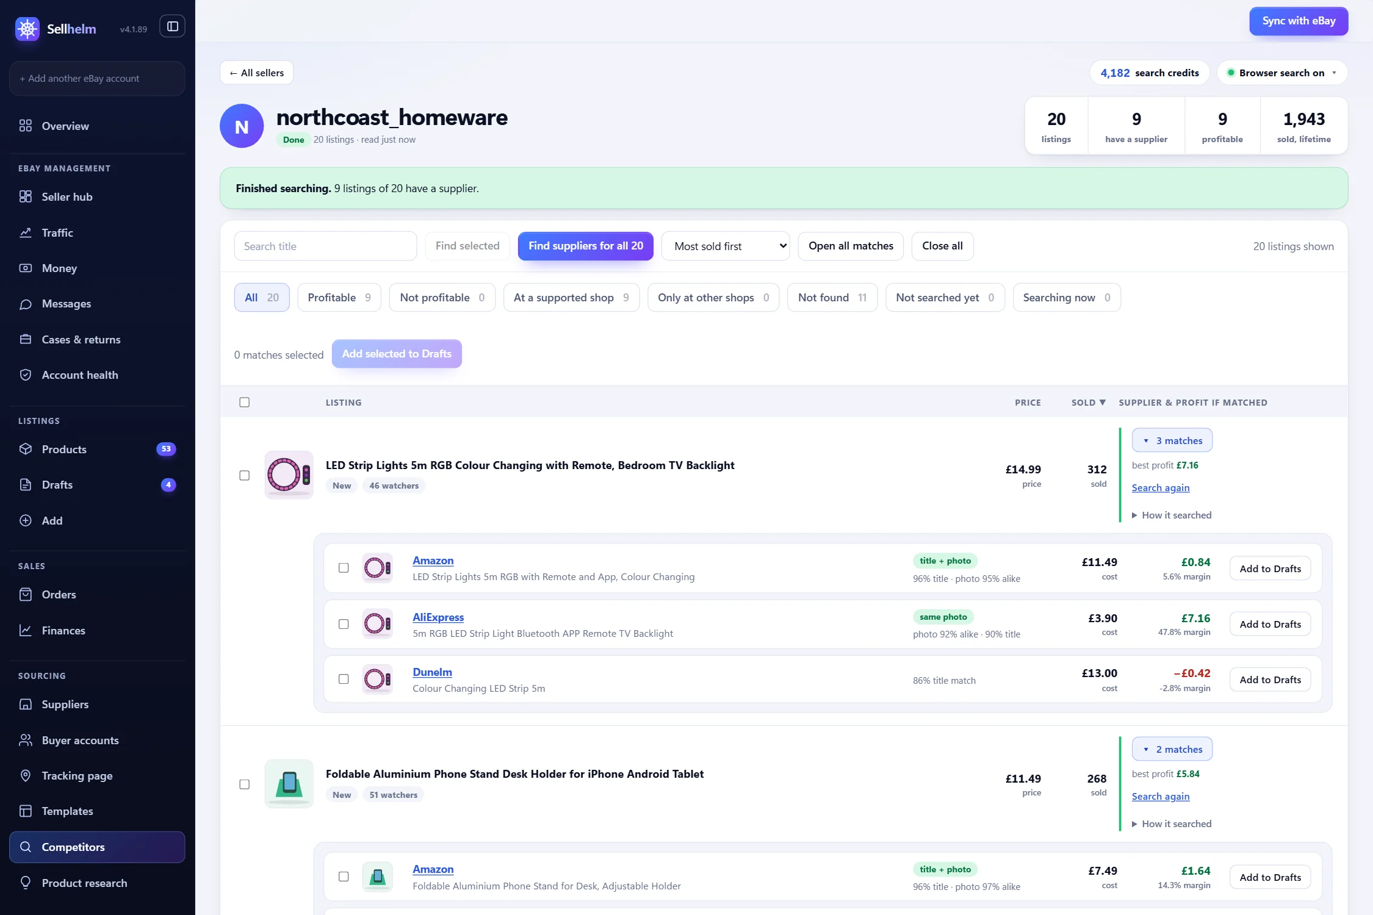Open Overview via its grid icon

[26, 126]
